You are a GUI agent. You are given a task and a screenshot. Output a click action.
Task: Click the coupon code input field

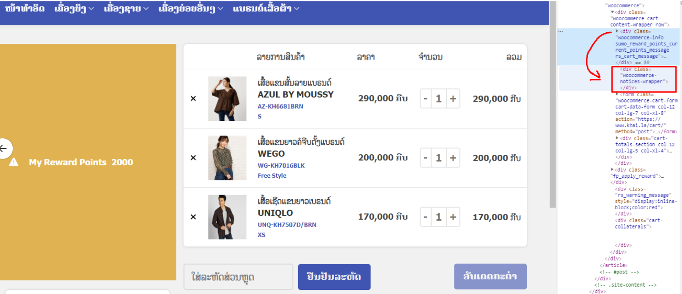pyautogui.click(x=238, y=277)
